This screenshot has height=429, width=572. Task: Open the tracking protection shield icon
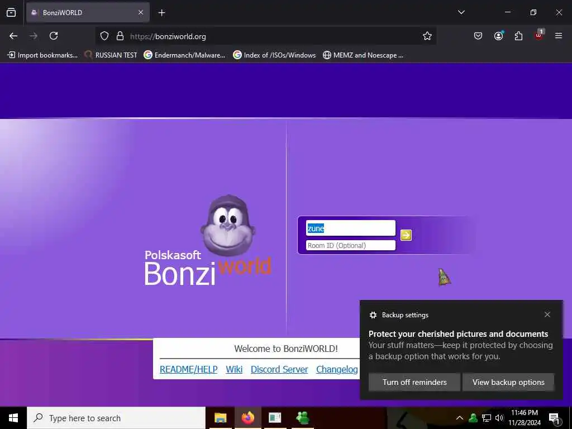point(104,36)
